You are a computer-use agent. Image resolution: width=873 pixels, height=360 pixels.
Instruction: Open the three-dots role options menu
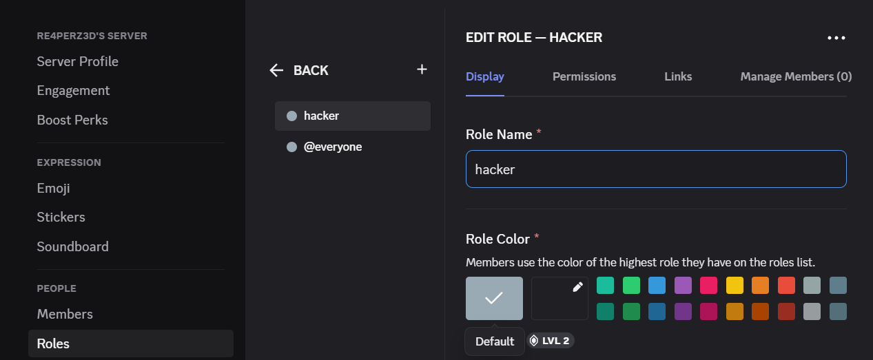pyautogui.click(x=836, y=38)
